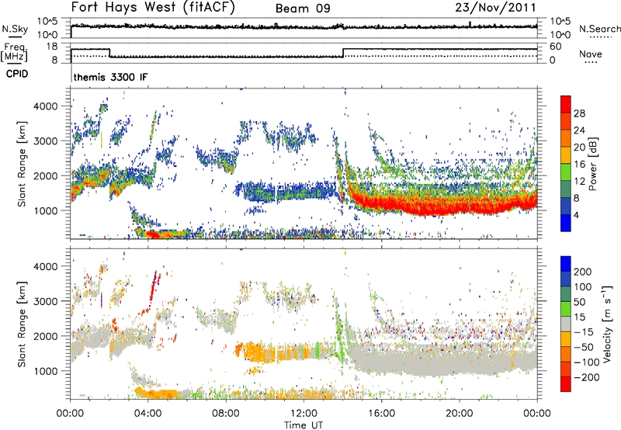
Task: Click the yellow segment of Power colorbar
Action: click(x=566, y=154)
